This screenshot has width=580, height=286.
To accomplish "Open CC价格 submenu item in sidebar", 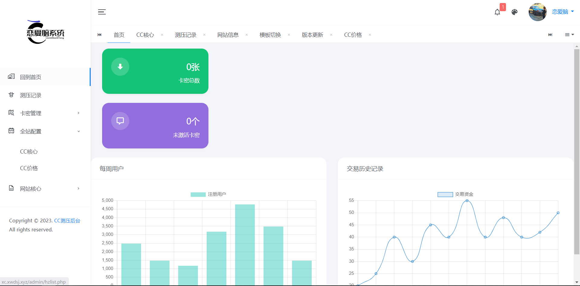I will point(29,168).
